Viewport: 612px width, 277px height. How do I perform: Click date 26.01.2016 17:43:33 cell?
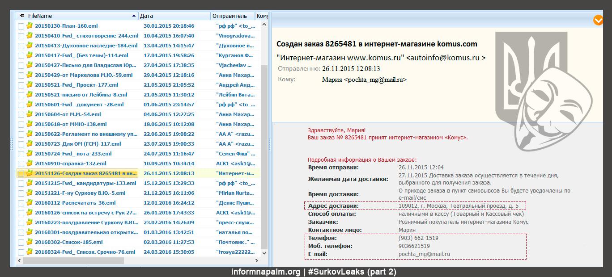tap(169, 213)
